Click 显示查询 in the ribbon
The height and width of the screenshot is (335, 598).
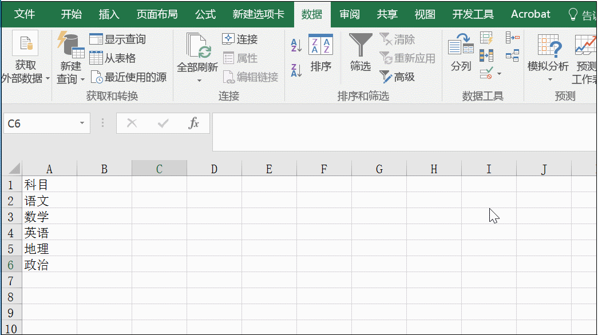pos(117,39)
